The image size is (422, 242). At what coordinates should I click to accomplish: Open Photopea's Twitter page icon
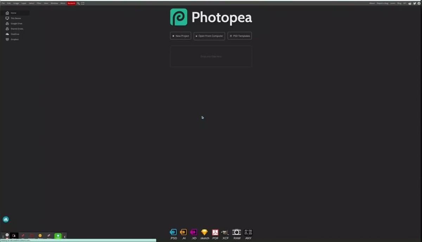click(415, 3)
